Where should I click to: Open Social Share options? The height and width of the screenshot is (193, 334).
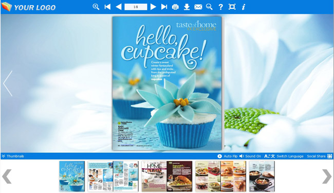(x=320, y=156)
